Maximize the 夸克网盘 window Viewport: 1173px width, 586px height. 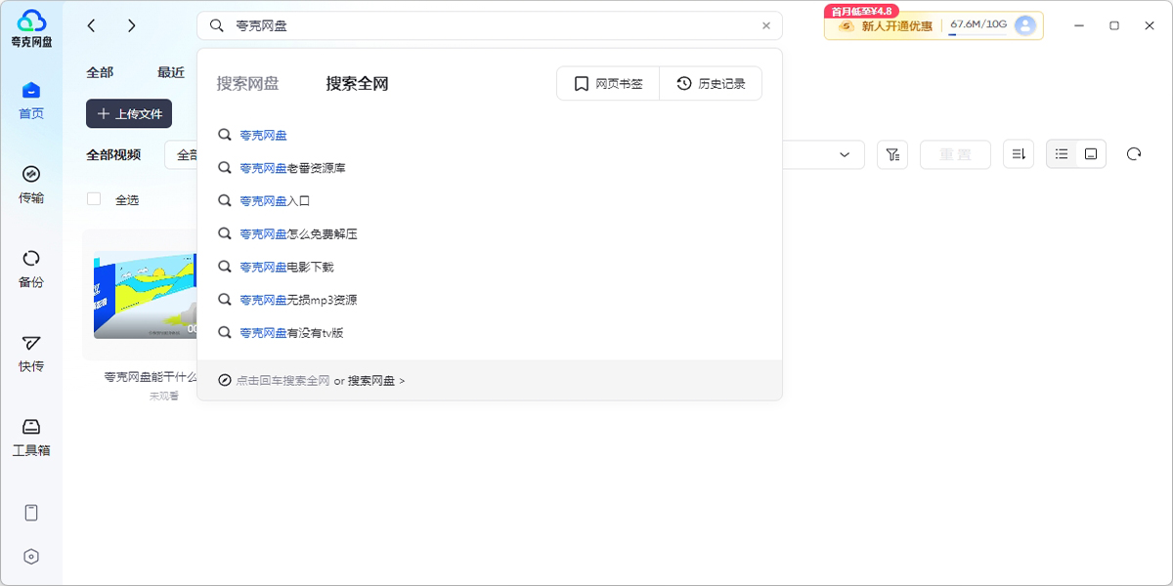[x=1113, y=25]
